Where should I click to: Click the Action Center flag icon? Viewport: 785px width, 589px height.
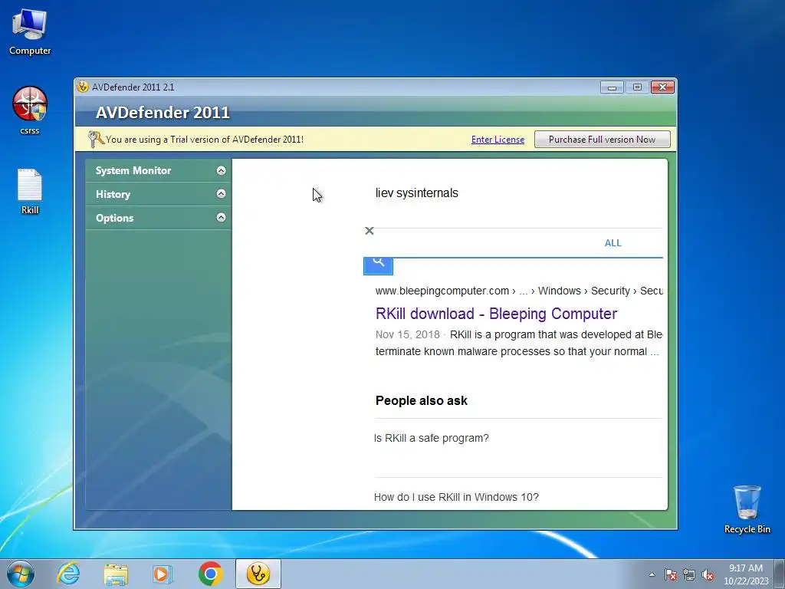(x=671, y=574)
